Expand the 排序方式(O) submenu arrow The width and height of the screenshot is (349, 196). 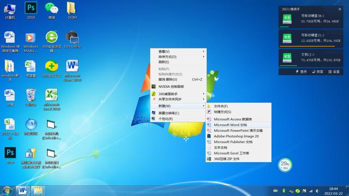tap(203, 57)
